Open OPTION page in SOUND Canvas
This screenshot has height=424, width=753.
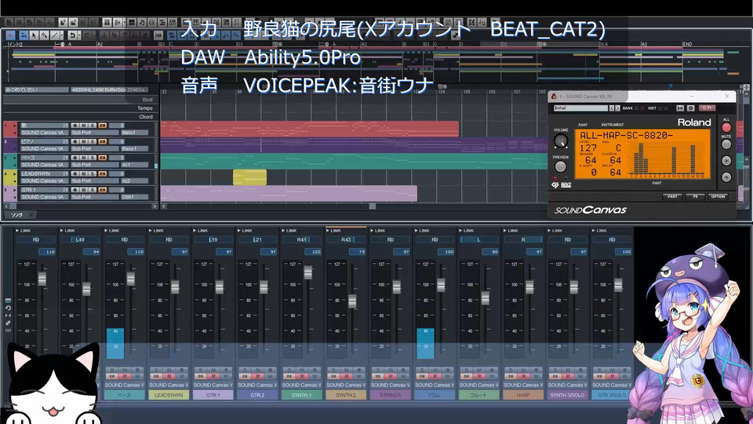click(x=718, y=196)
